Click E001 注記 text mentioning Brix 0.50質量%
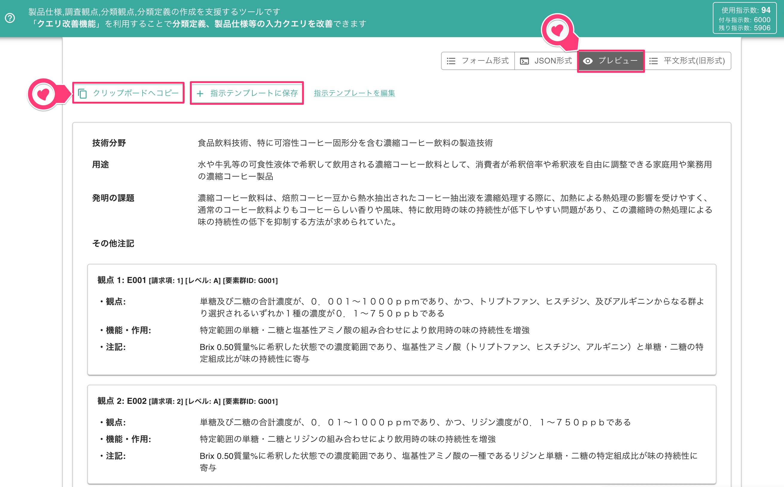 [x=452, y=353]
